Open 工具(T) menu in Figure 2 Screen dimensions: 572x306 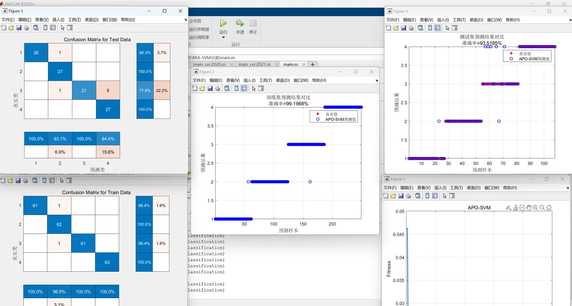(265, 80)
